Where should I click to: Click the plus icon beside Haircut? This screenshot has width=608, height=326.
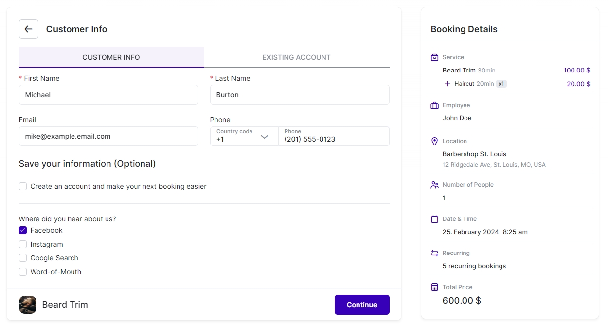tap(447, 84)
